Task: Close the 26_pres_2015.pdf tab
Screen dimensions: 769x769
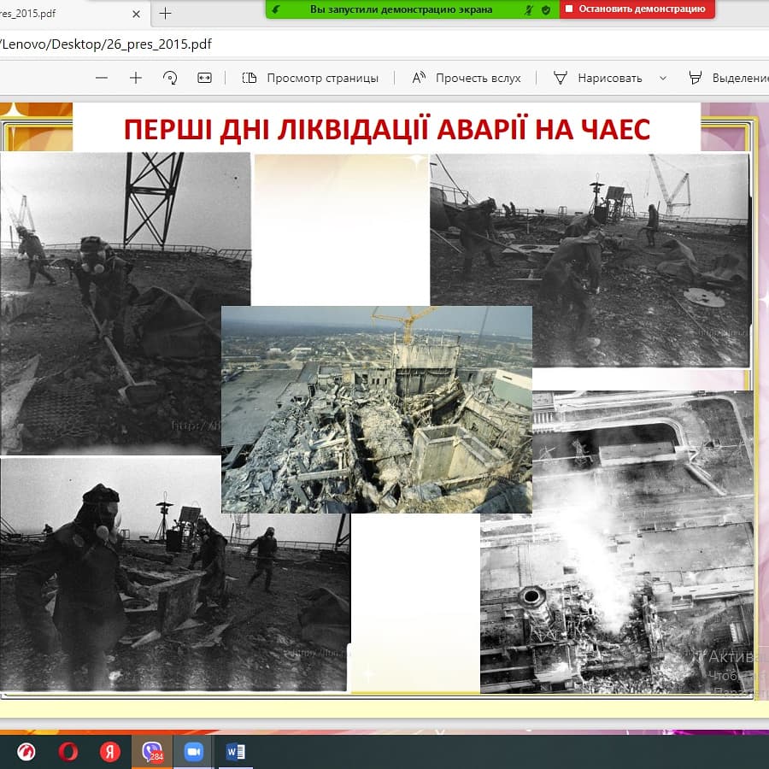Action: click(138, 13)
